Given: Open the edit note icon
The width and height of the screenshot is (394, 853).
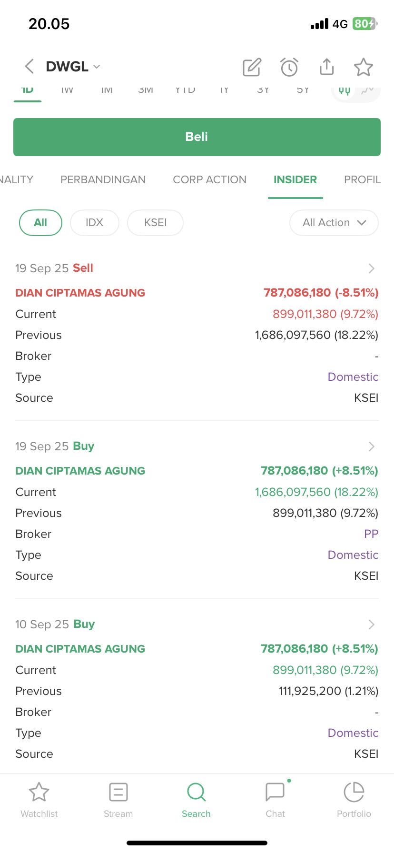Looking at the screenshot, I should 252,67.
